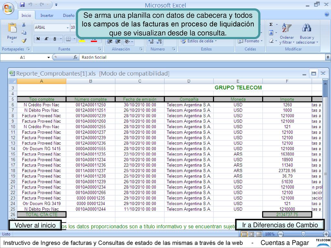The height and width of the screenshot is (248, 331).
Task: Redo the last action
Action: coord(42,5)
